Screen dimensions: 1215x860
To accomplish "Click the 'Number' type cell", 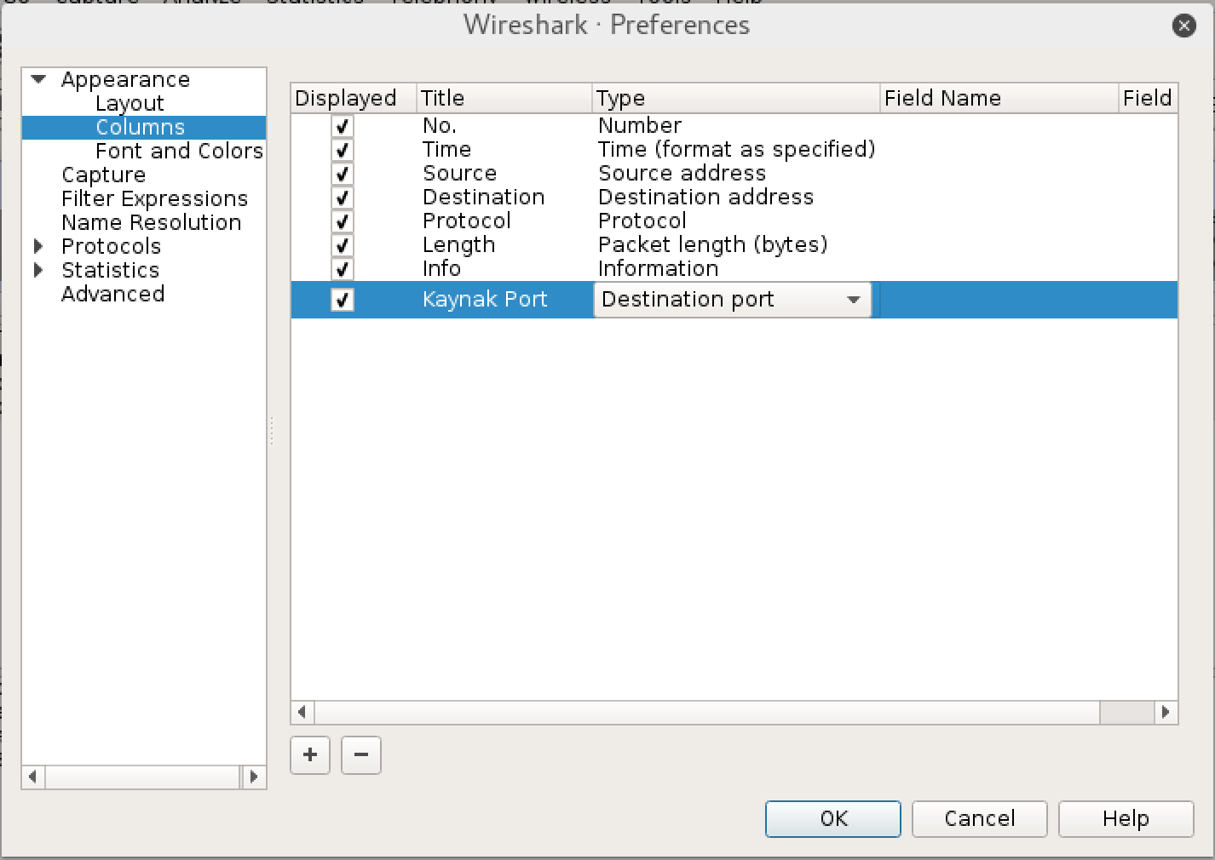I will pos(640,125).
